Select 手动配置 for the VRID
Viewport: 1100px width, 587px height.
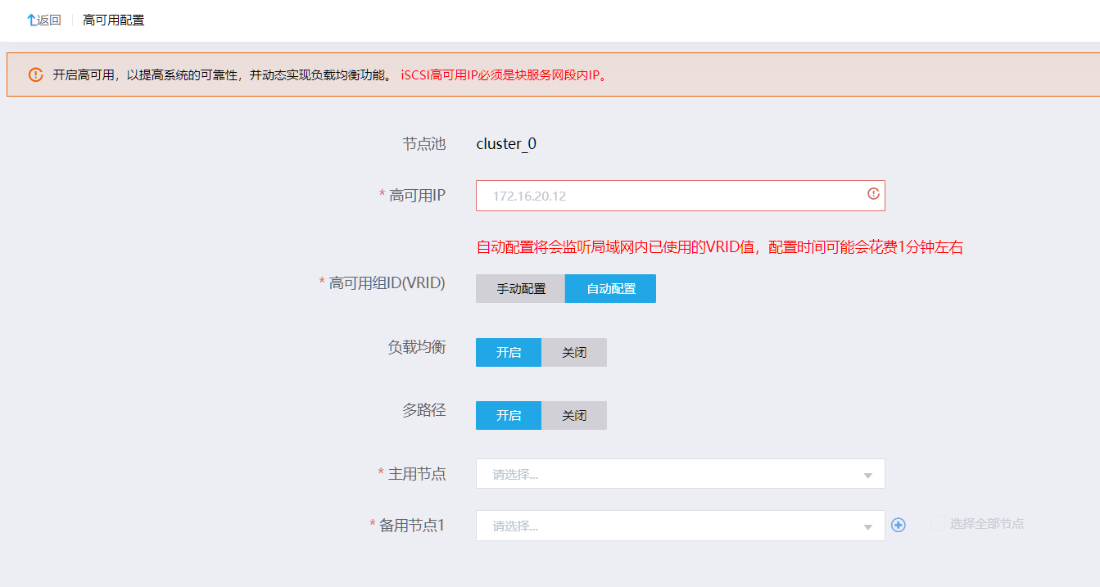point(520,288)
